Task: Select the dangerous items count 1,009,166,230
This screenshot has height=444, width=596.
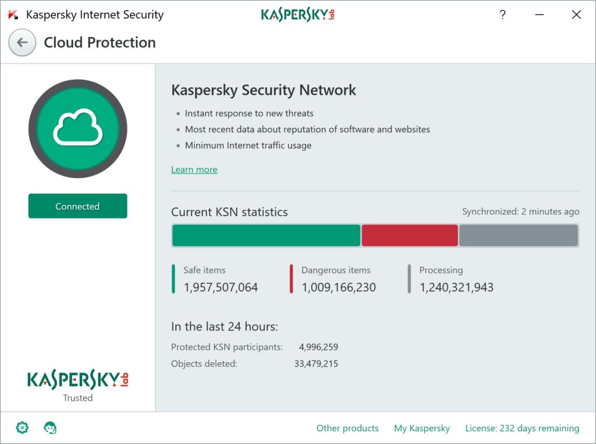Action: click(x=339, y=287)
